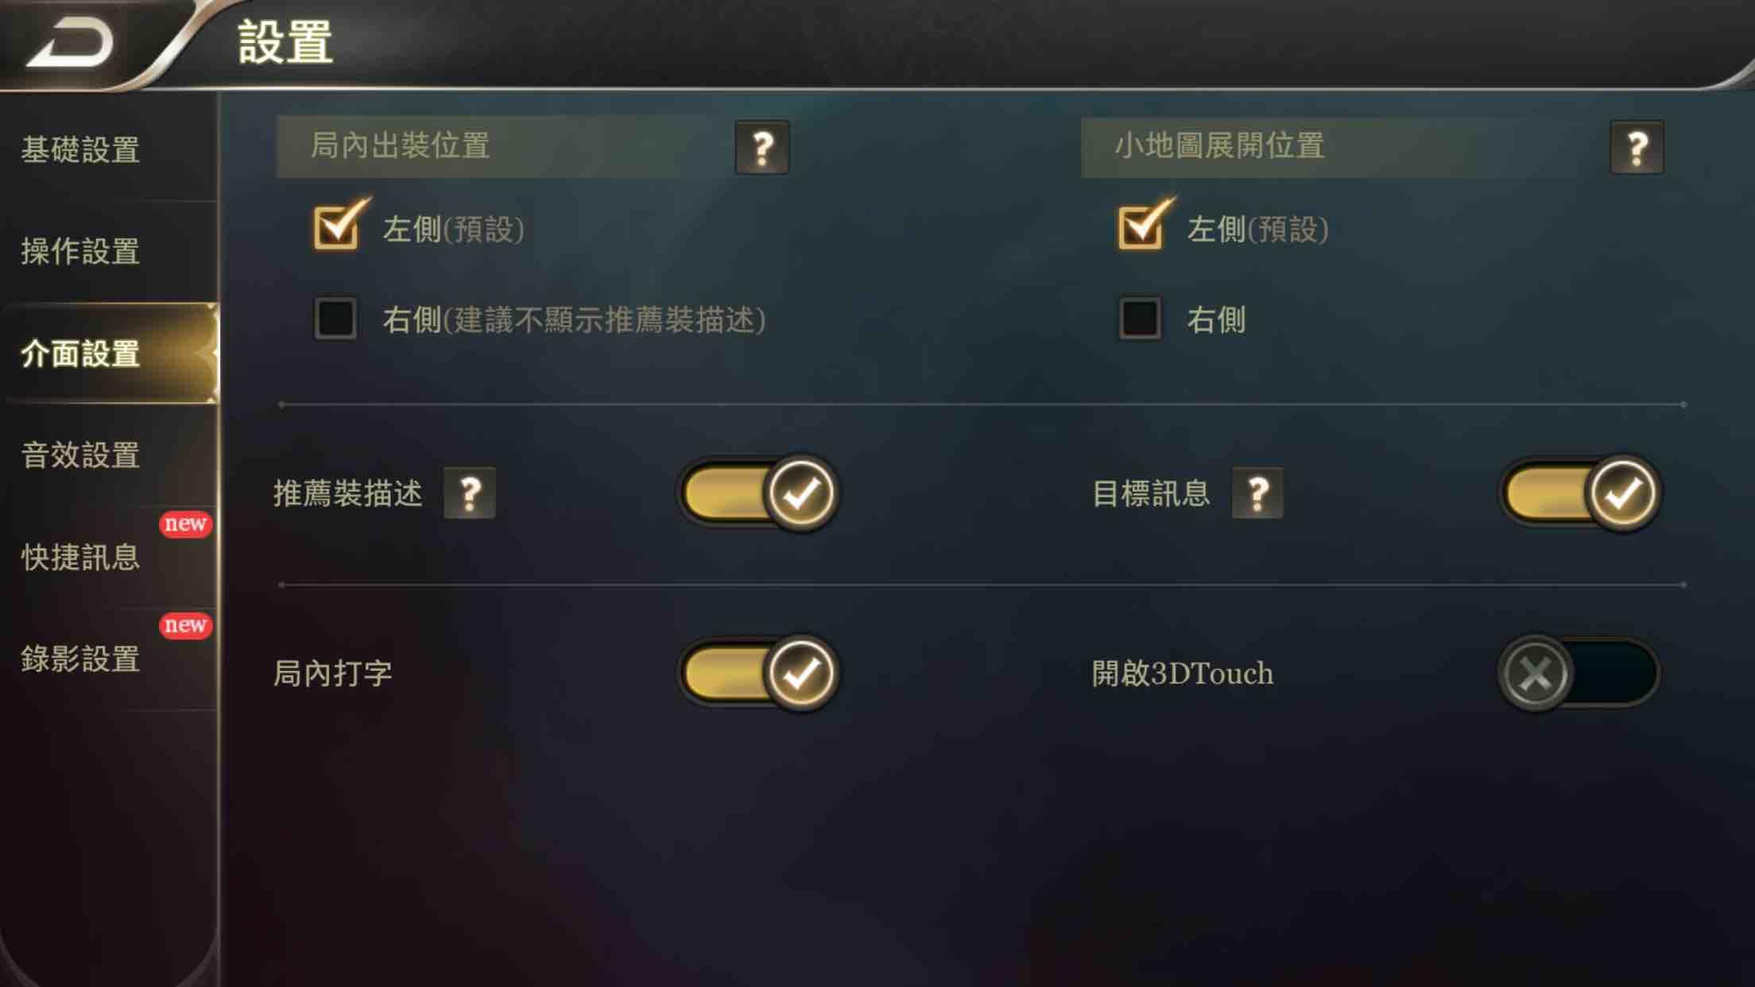Show help for 推薦裝描述
Screen dimensions: 1755x987
click(x=470, y=493)
